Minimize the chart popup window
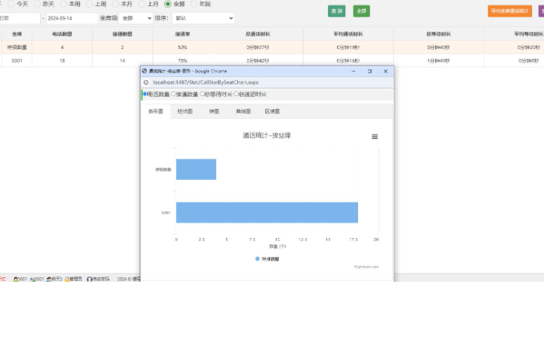This screenshot has width=544, height=340. point(354,71)
